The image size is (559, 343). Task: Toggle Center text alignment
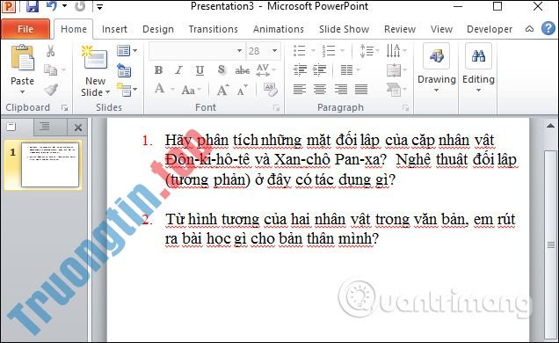point(320,89)
